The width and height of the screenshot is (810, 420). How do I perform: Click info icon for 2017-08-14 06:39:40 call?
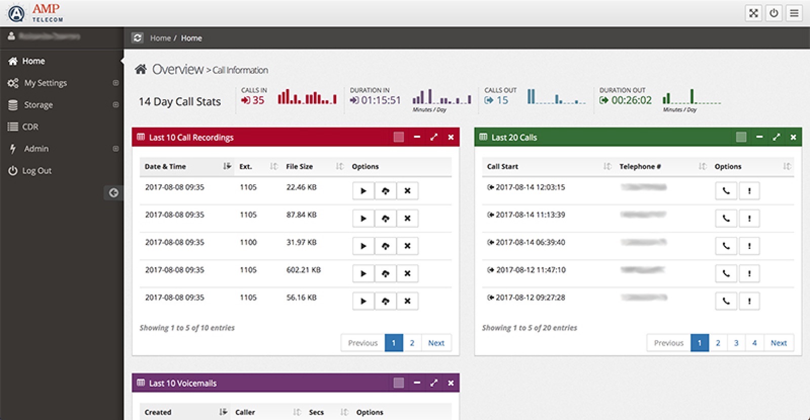coord(749,246)
